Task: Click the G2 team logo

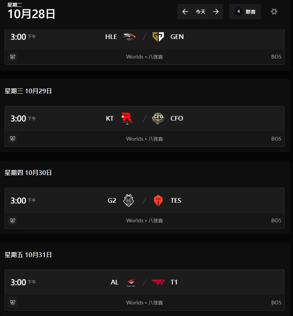Action: coord(128,200)
